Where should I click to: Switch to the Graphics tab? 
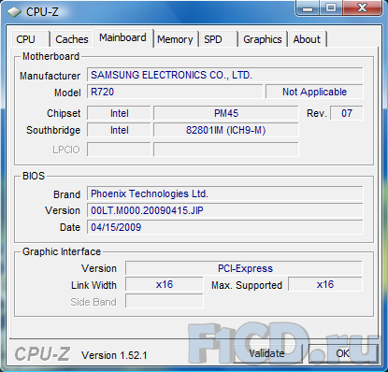[x=263, y=39]
